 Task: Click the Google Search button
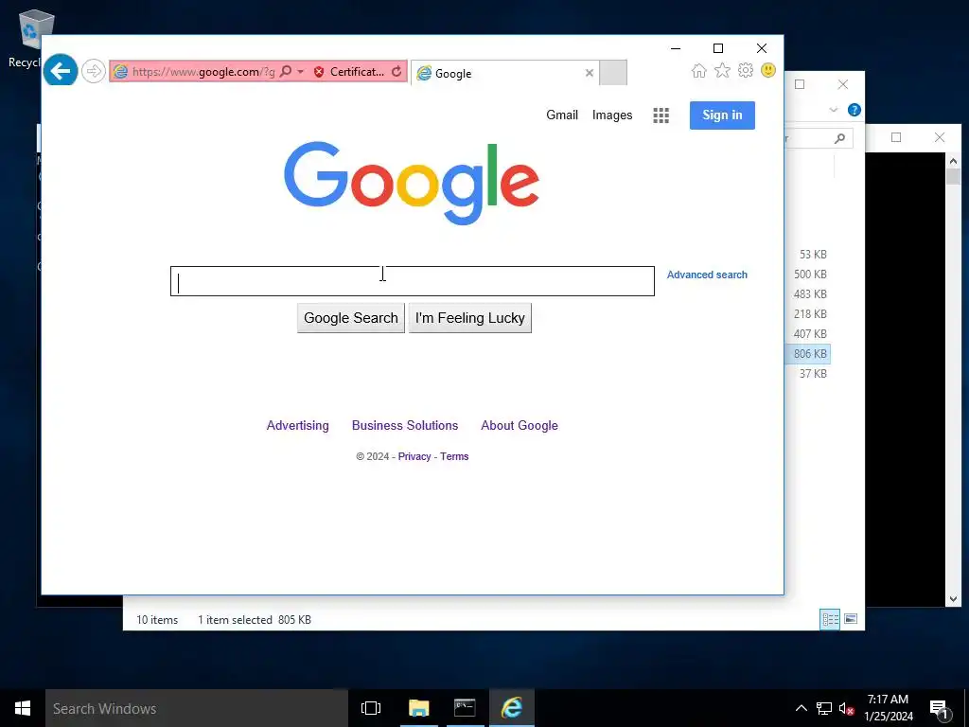351,318
